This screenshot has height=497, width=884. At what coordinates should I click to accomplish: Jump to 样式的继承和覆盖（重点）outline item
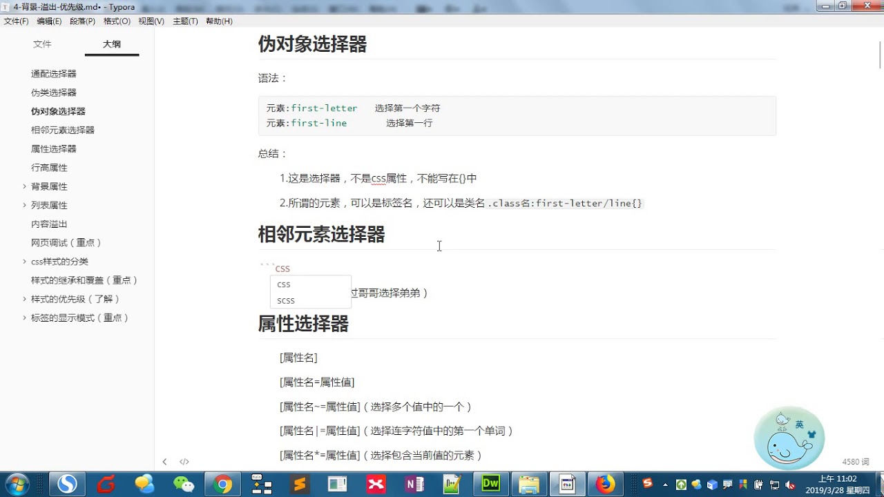pyautogui.click(x=85, y=280)
